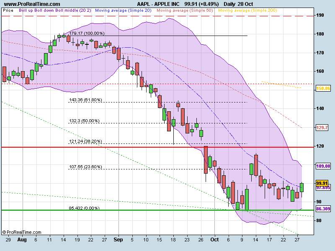This screenshot has height=251, width=335.
Task: Click the 107.55 (23.60%) Fibonacci label
Action: pyautogui.click(x=85, y=166)
